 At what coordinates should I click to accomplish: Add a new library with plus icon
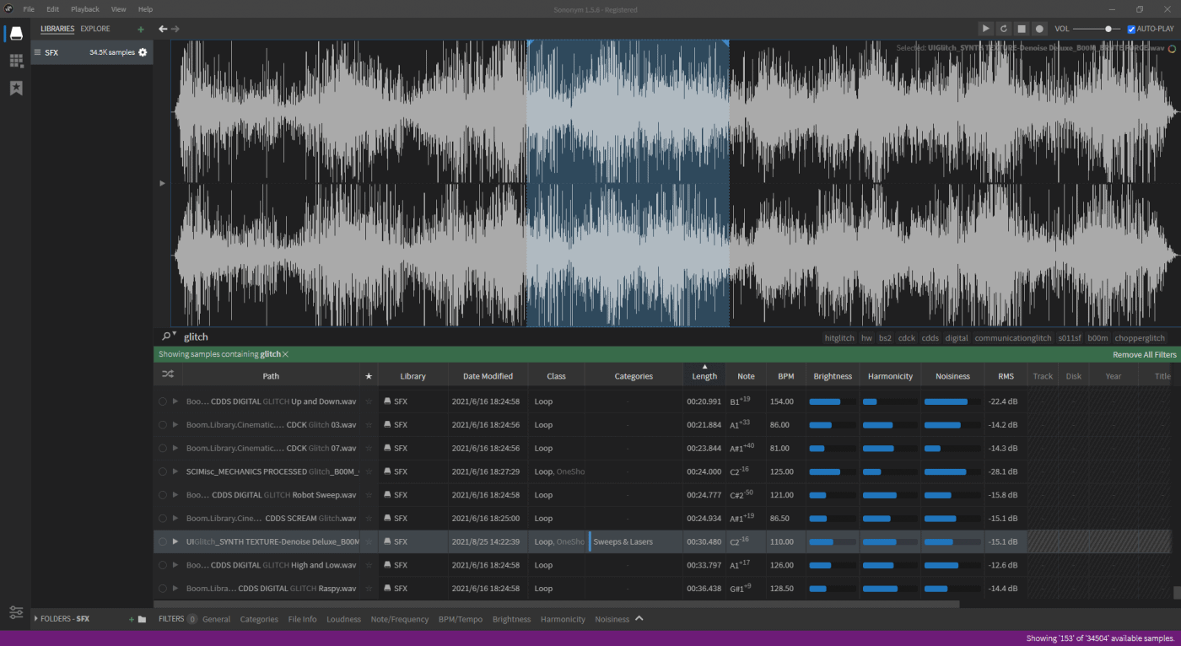click(141, 29)
